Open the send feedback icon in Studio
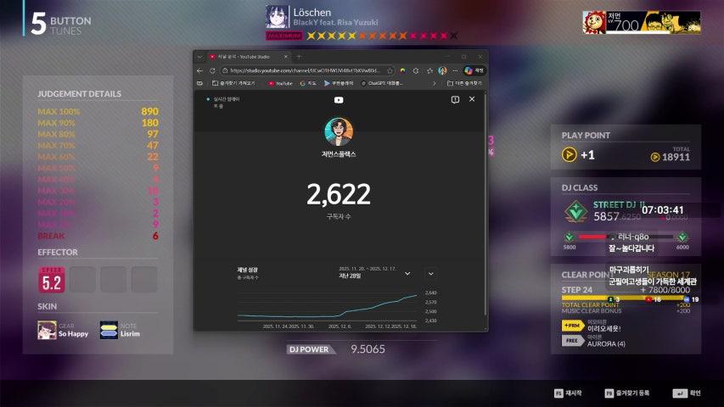 [x=455, y=100]
